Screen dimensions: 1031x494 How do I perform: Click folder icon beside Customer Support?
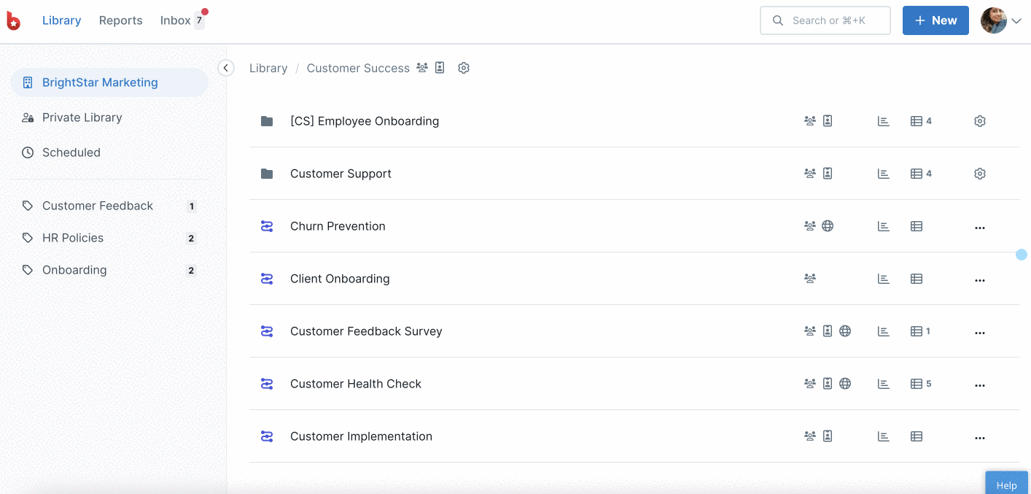coord(267,174)
